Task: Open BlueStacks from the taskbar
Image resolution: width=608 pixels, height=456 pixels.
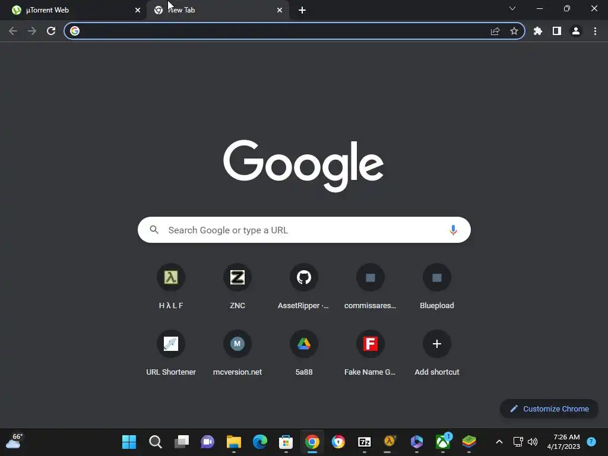Action: click(x=469, y=442)
